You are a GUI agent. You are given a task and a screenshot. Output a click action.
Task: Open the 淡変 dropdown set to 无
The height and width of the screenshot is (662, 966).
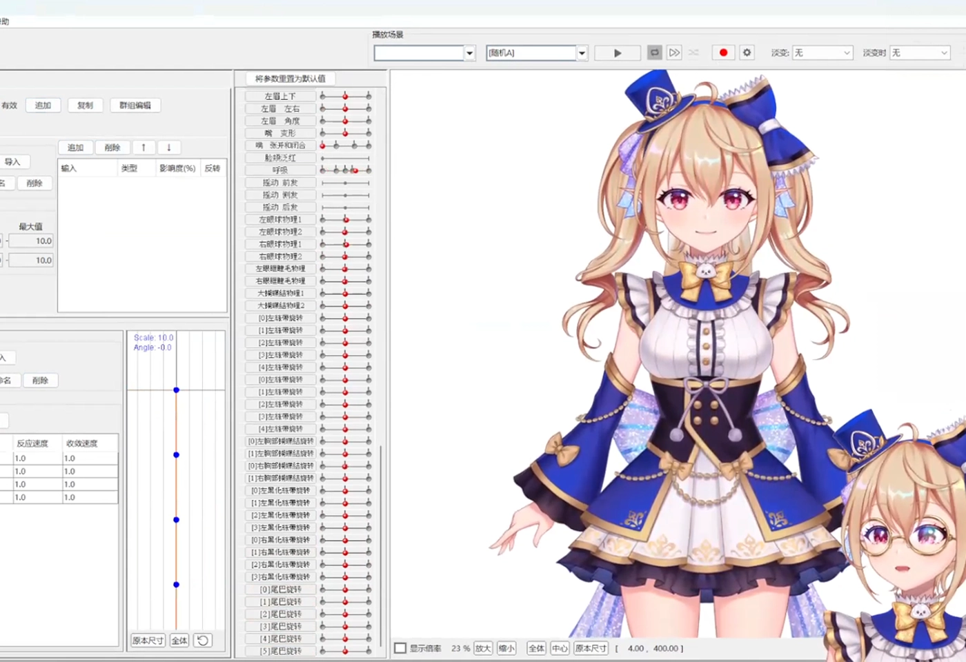pos(822,52)
